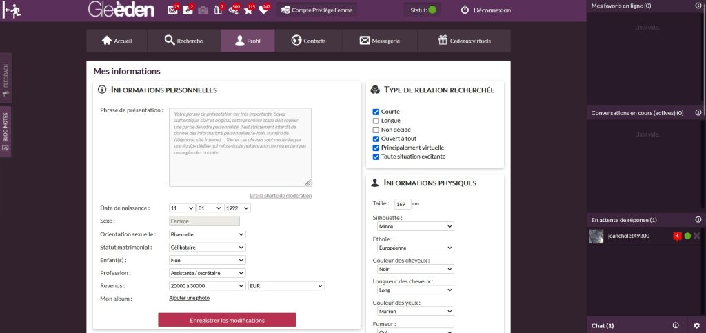Check the Longue relation checkbox

point(376,121)
